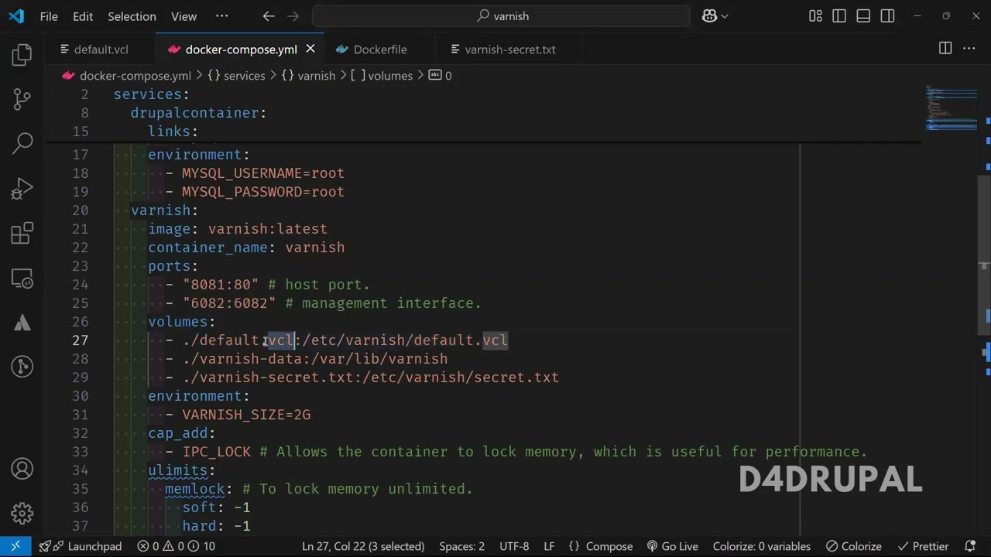Open the Extensions view

(22, 233)
